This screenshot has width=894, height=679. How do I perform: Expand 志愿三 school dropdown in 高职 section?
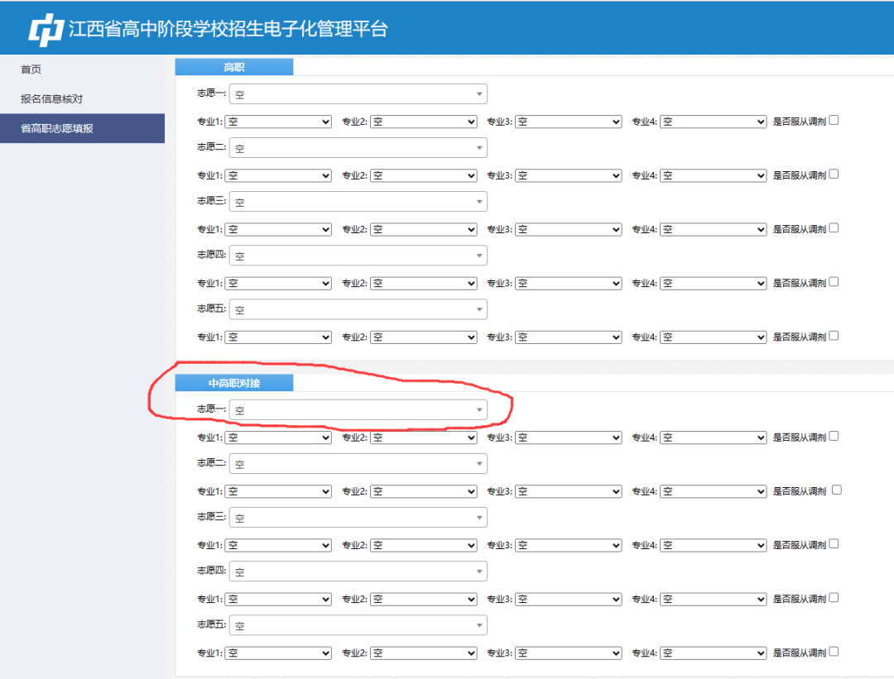[x=358, y=202]
